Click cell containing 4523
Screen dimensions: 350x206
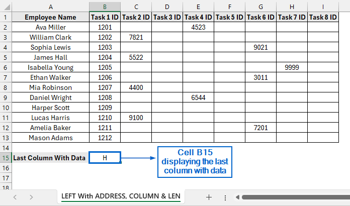(199, 27)
